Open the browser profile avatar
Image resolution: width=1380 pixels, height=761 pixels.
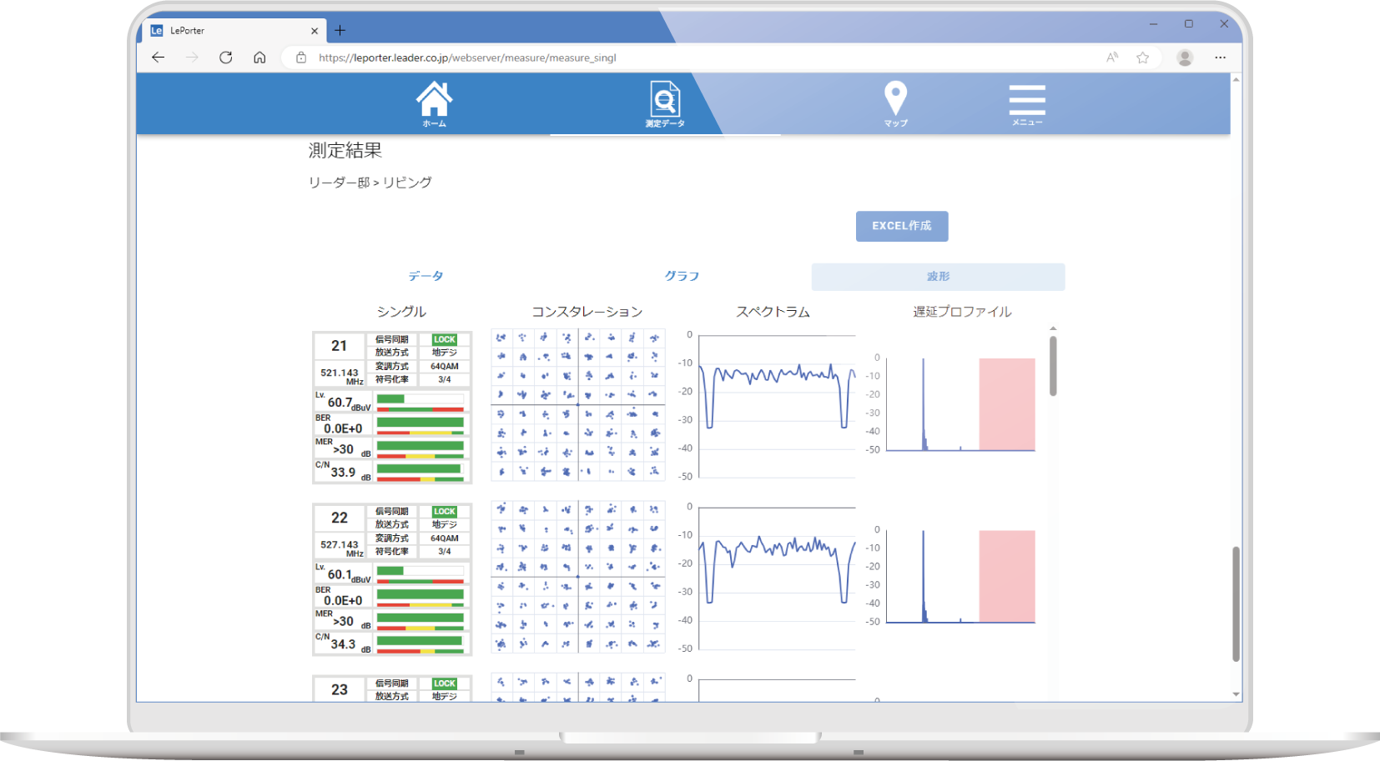(x=1185, y=58)
